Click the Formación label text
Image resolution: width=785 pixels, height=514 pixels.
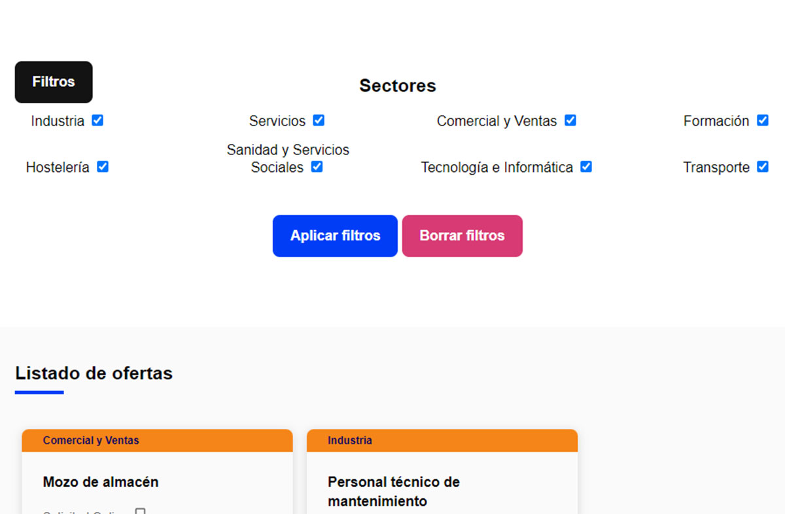[716, 121]
